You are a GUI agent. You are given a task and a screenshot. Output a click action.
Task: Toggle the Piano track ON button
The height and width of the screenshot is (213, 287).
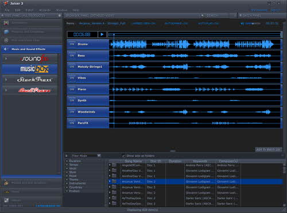[72, 90]
